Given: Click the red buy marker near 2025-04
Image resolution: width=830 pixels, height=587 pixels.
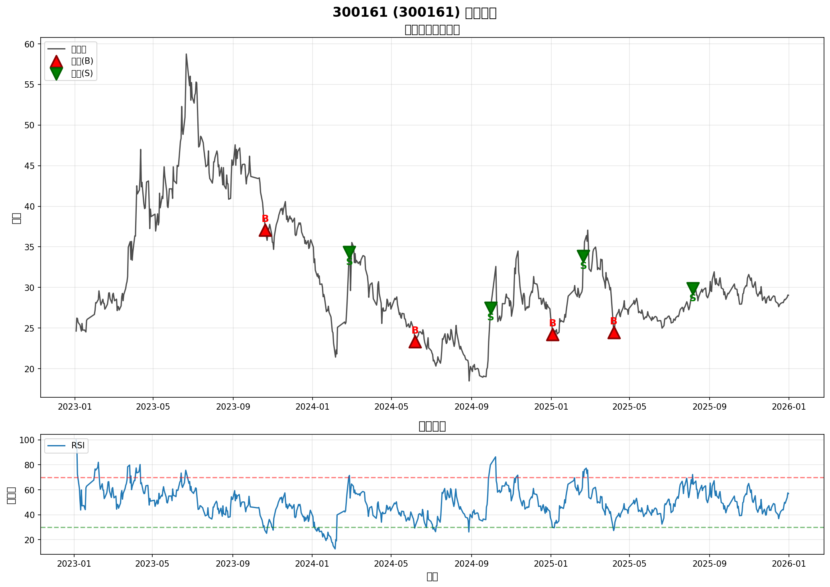Looking at the screenshot, I should tap(614, 333).
